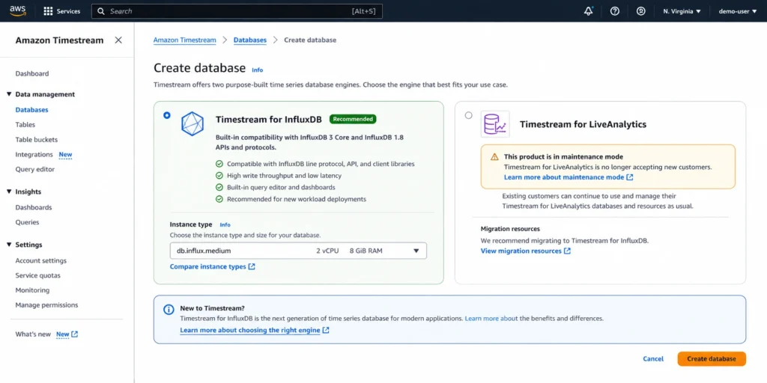The width and height of the screenshot is (767, 383).
Task: Click the InfluxDB hexagon logo
Action: 192,123
